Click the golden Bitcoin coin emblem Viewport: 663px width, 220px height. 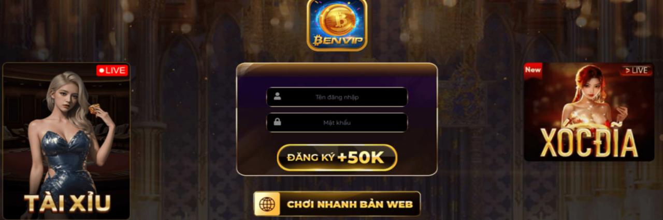click(337, 19)
